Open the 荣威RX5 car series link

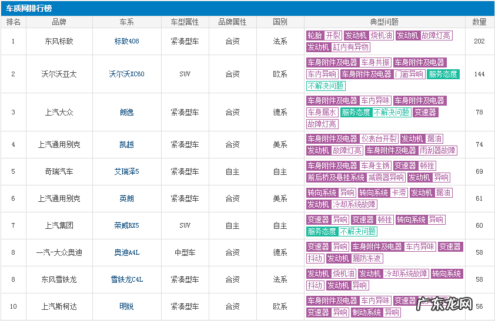[126, 225]
